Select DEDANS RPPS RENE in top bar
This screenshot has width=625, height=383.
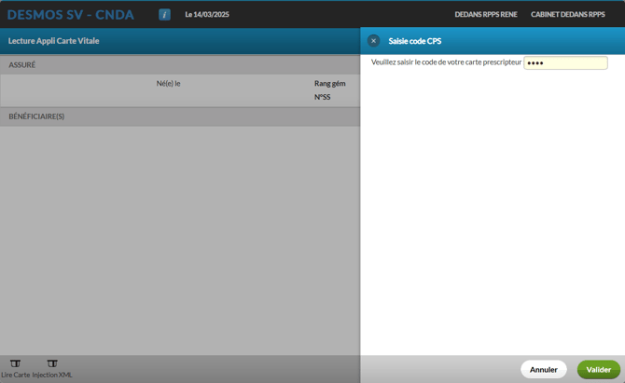click(485, 15)
